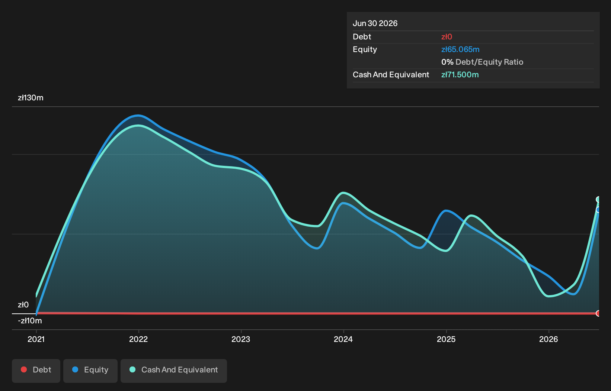Toggle the Debt legend button
This screenshot has height=391, width=611.
36,371
